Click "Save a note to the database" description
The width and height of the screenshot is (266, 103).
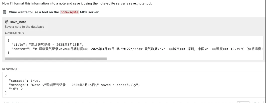(25, 26)
